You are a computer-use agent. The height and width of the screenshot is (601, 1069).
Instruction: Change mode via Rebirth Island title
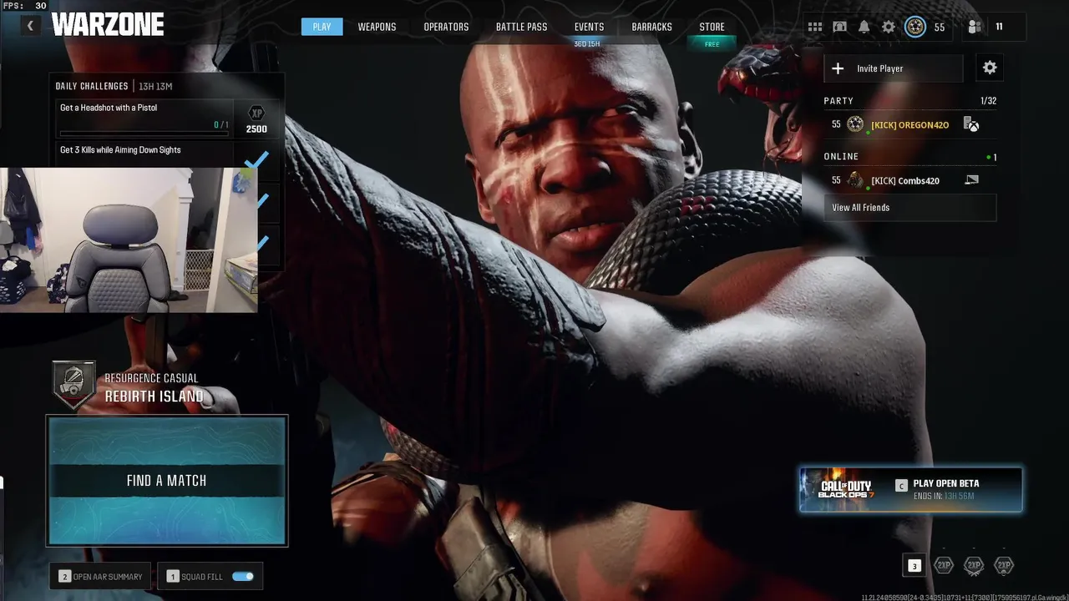[x=154, y=396]
